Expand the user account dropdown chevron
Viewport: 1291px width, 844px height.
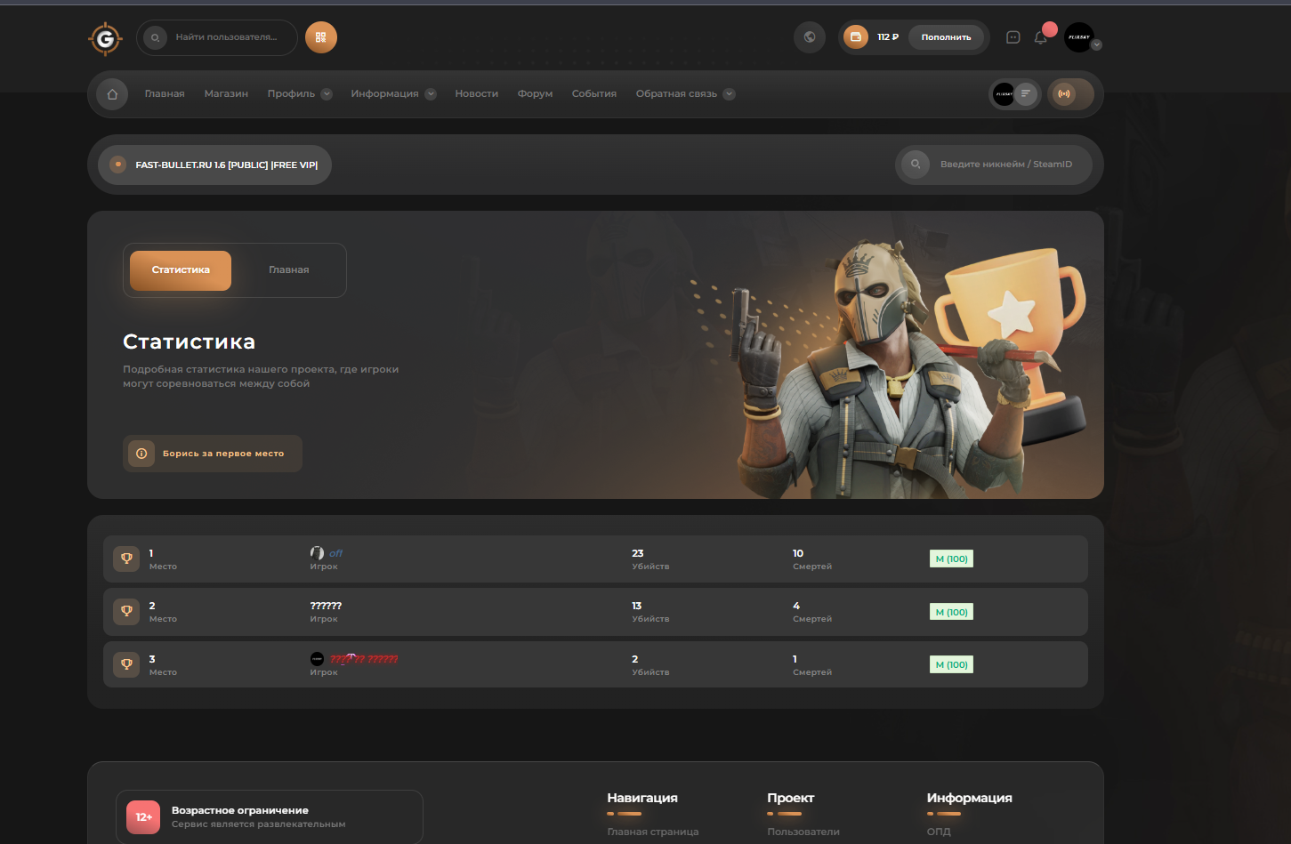(x=1096, y=44)
